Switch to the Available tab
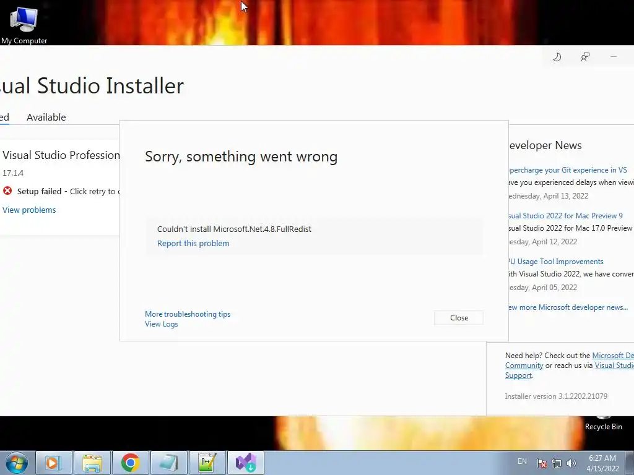The height and width of the screenshot is (475, 634). 46,117
